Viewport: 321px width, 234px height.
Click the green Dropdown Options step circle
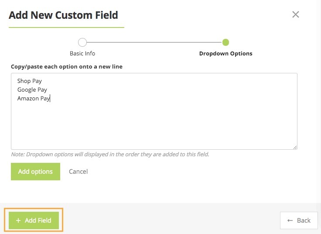click(x=225, y=42)
